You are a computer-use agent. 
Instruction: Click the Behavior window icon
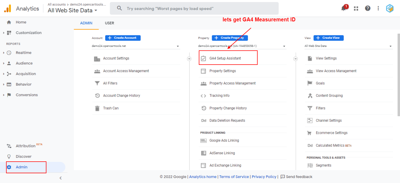9,84
